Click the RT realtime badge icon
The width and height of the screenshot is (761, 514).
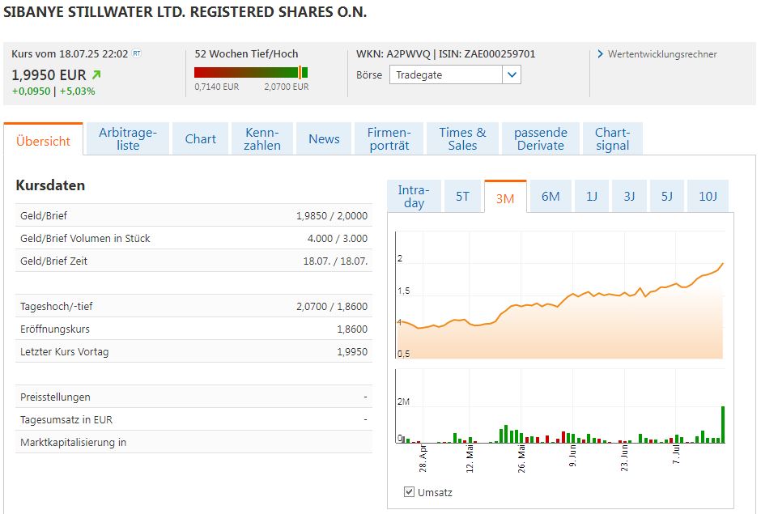pos(136,54)
